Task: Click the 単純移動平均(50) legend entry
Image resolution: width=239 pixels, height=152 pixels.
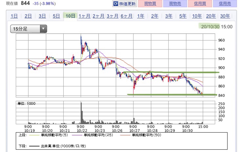Action: point(147,135)
